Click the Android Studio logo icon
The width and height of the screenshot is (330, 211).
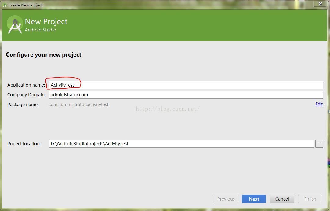click(15, 24)
